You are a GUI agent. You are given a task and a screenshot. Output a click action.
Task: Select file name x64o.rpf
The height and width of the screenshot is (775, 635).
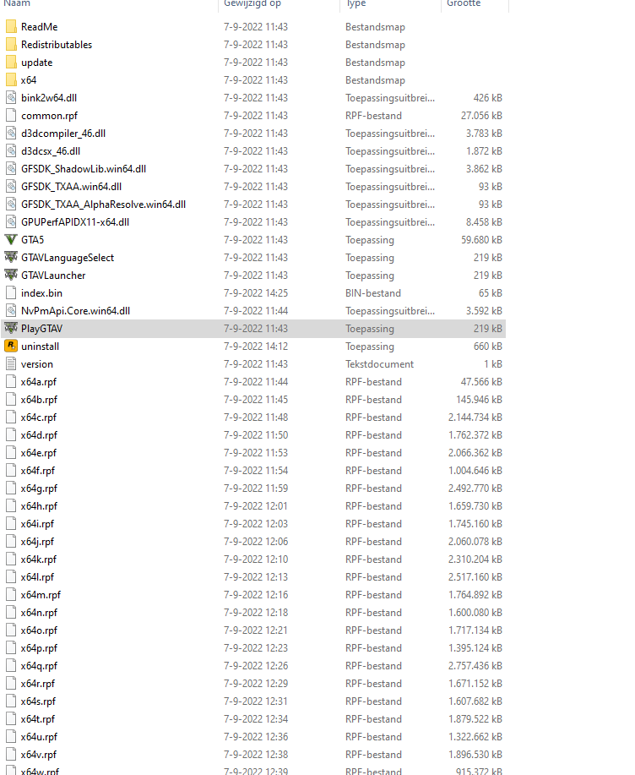pyautogui.click(x=39, y=631)
